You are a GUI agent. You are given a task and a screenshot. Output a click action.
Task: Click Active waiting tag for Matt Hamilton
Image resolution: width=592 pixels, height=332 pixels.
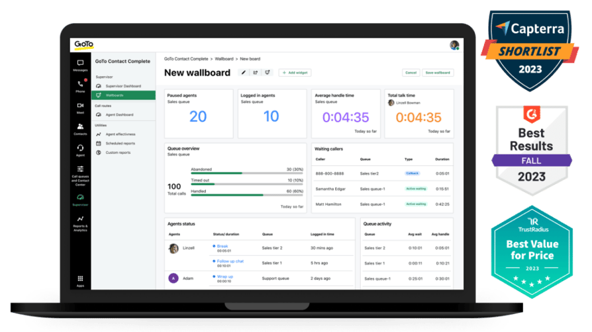pos(416,204)
